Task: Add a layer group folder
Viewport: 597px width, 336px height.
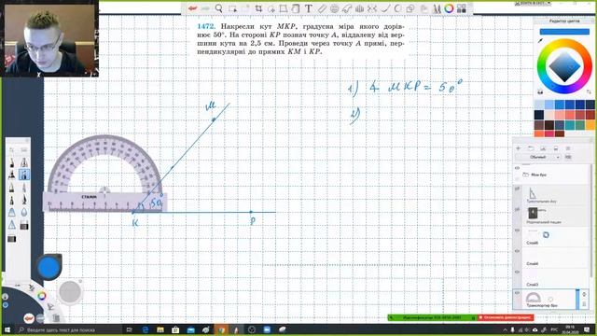Action: tap(531, 148)
